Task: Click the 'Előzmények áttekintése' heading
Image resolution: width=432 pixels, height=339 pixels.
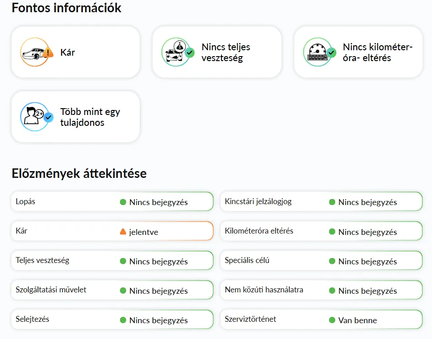Action: coord(79,173)
